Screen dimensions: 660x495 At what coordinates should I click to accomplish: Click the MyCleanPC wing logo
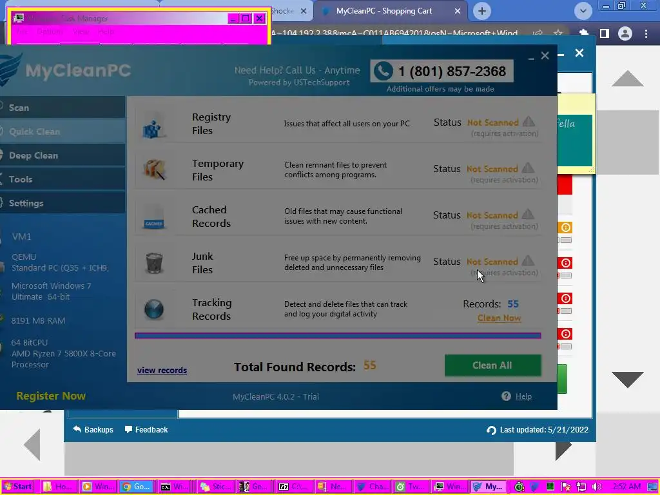(x=10, y=70)
